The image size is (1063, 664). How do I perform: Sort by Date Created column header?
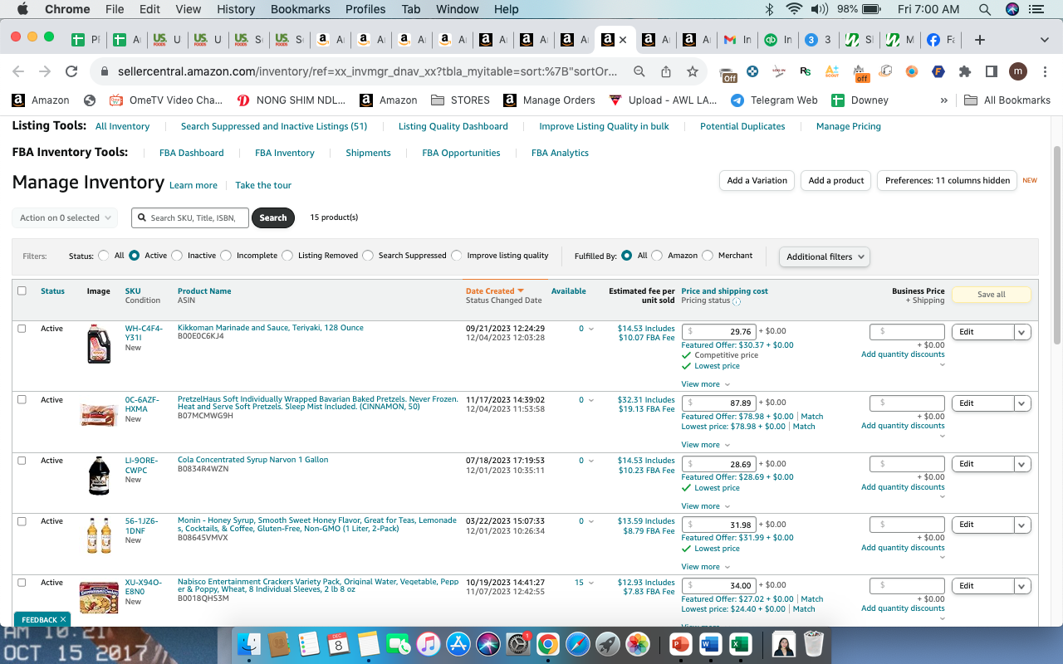click(494, 290)
